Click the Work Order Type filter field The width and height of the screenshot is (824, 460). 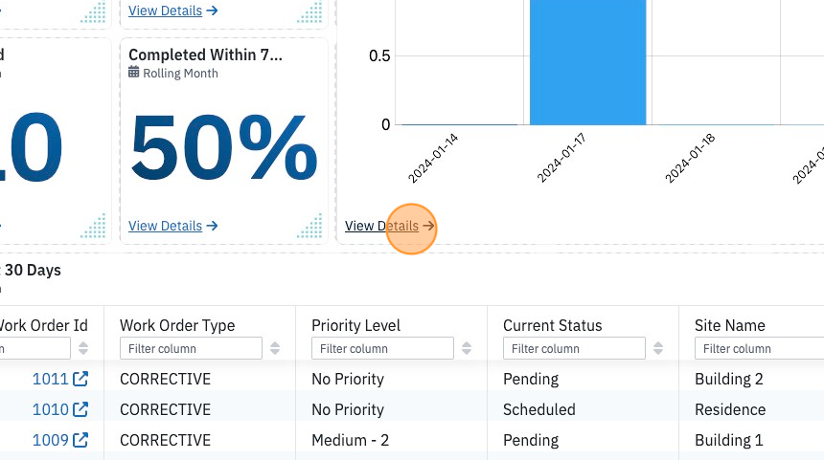[191, 348]
